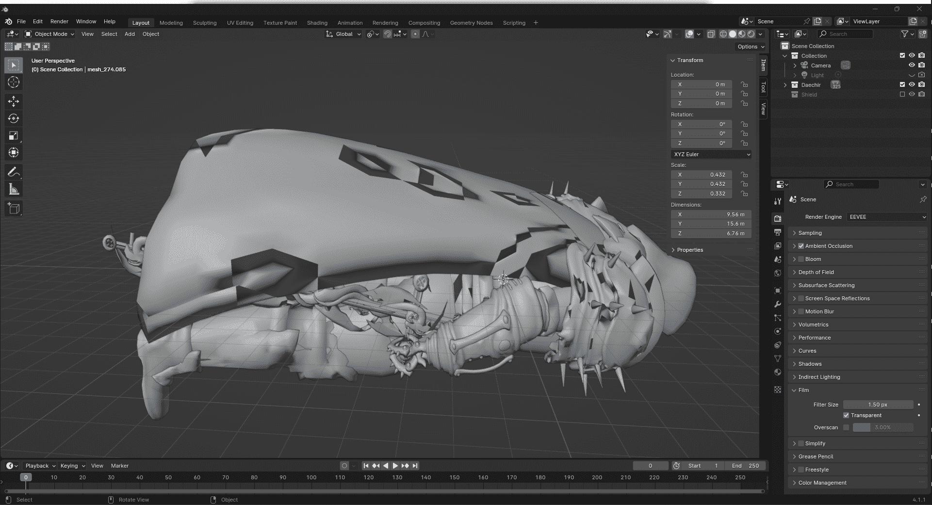This screenshot has width=932, height=505.
Task: Expand the Depth of Field panel
Action: click(816, 272)
